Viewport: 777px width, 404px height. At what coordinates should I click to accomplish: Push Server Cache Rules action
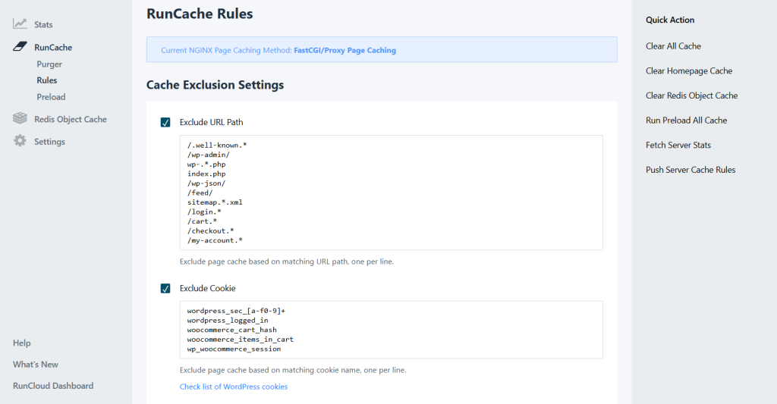[x=690, y=170]
